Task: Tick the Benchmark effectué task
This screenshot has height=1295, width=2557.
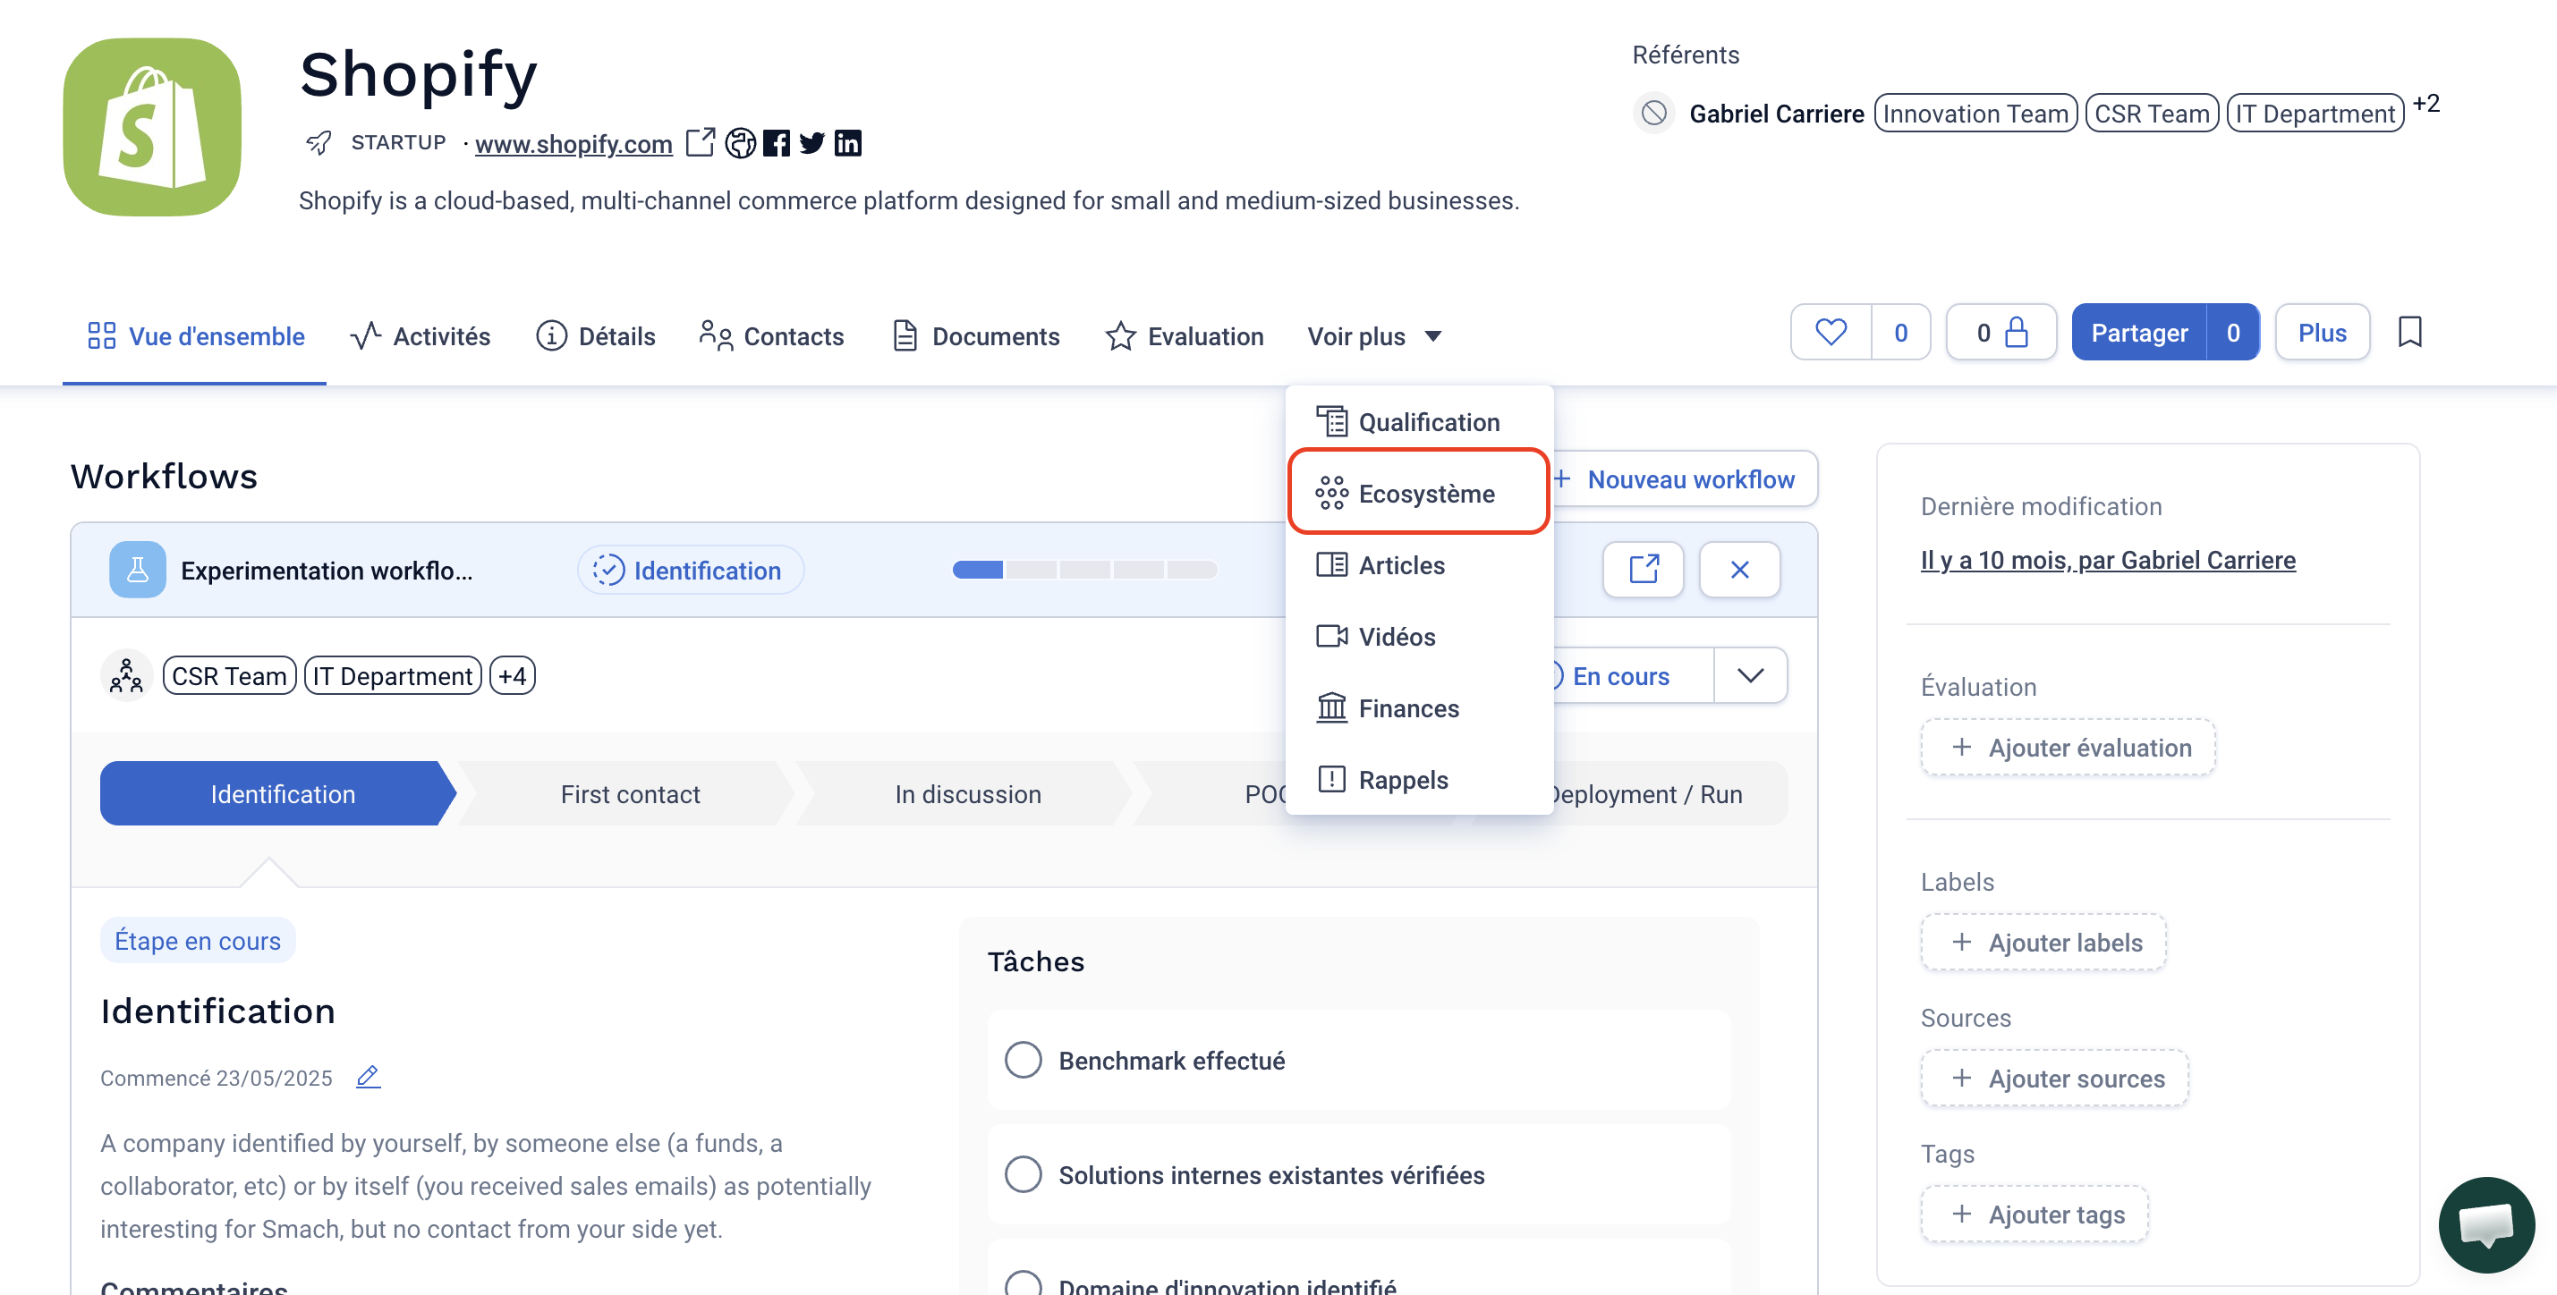Action: [x=1024, y=1060]
